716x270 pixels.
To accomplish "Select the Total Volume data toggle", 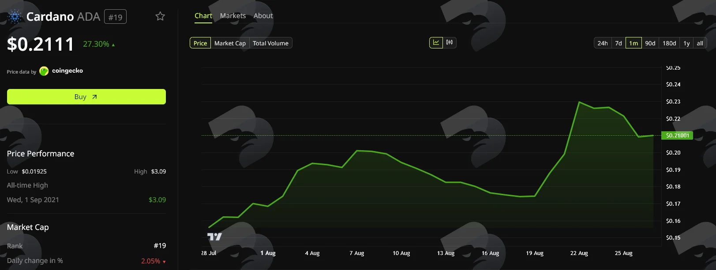I will pos(270,43).
